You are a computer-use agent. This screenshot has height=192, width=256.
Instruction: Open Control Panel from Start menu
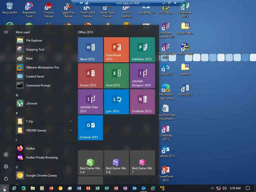tap(44, 76)
